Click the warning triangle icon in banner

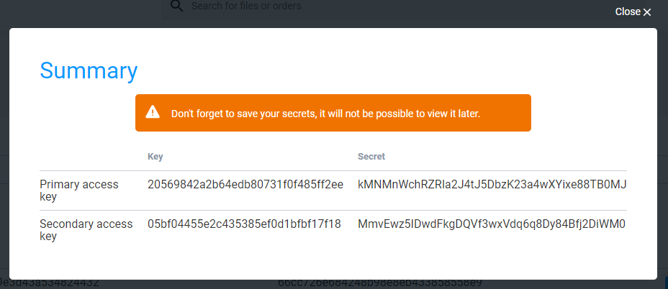pyautogui.click(x=153, y=113)
